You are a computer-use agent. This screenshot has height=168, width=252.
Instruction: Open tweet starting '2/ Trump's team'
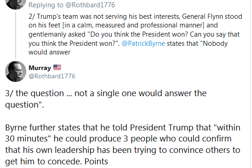(135, 34)
